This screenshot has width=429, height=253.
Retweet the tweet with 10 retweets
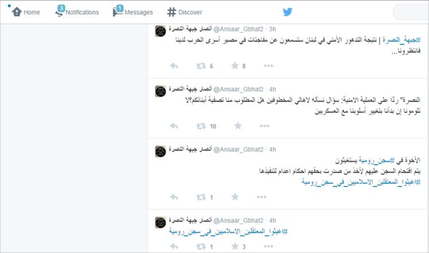(x=201, y=126)
